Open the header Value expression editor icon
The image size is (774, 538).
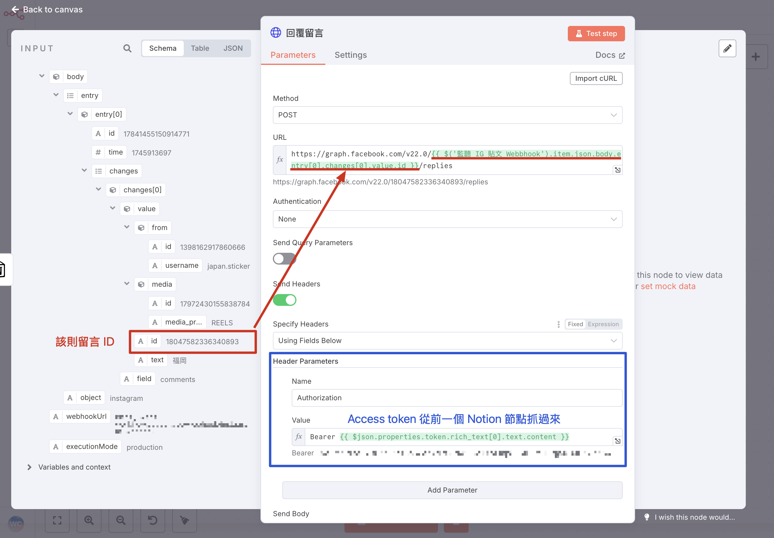pyautogui.click(x=617, y=441)
